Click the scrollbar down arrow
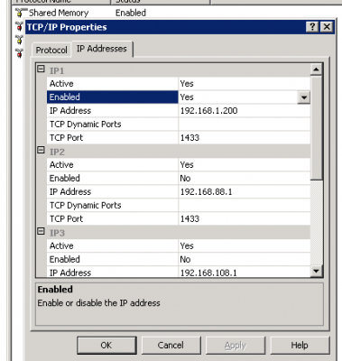The width and height of the screenshot is (342, 361). click(x=316, y=271)
